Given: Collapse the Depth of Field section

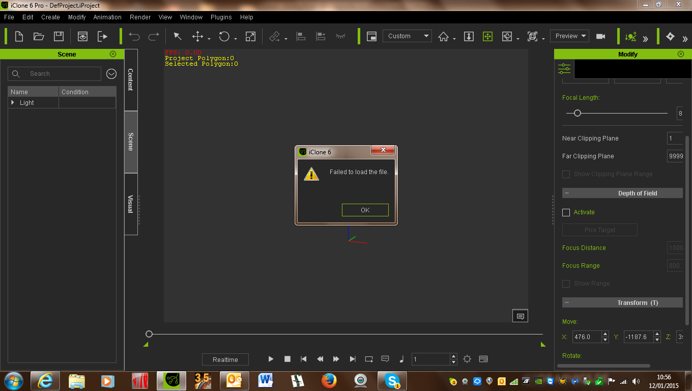Looking at the screenshot, I should click(x=567, y=193).
